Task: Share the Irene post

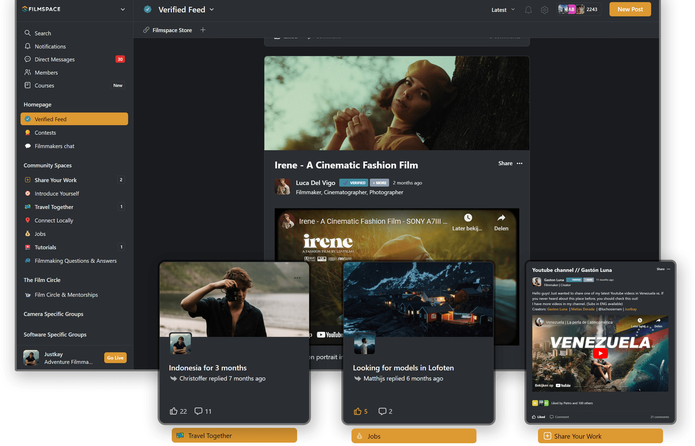Action: coord(505,163)
